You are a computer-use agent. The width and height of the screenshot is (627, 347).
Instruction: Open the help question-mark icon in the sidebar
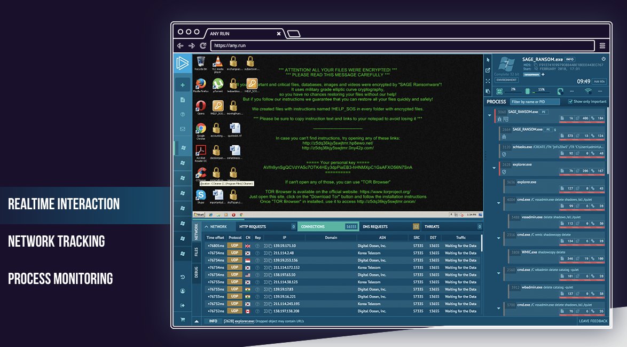point(182,114)
